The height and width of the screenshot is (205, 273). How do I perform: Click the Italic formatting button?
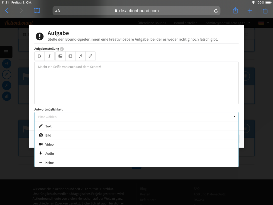tap(49, 56)
